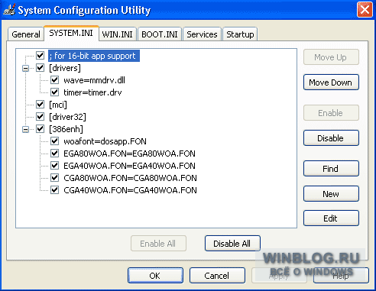Click the Disable button

[331, 138]
